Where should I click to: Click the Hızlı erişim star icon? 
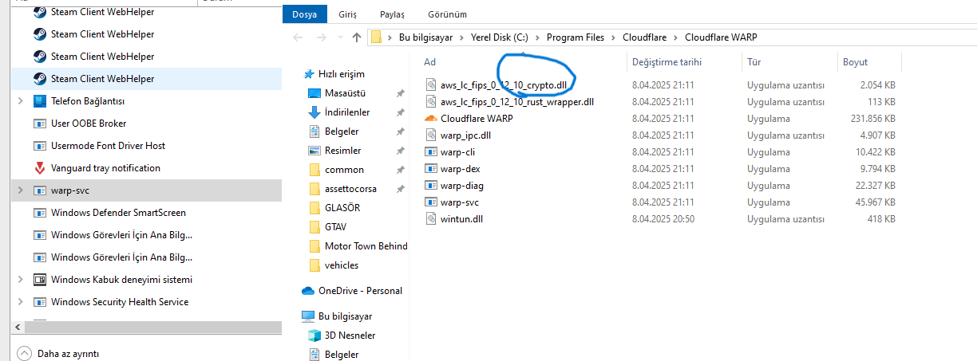tap(309, 73)
